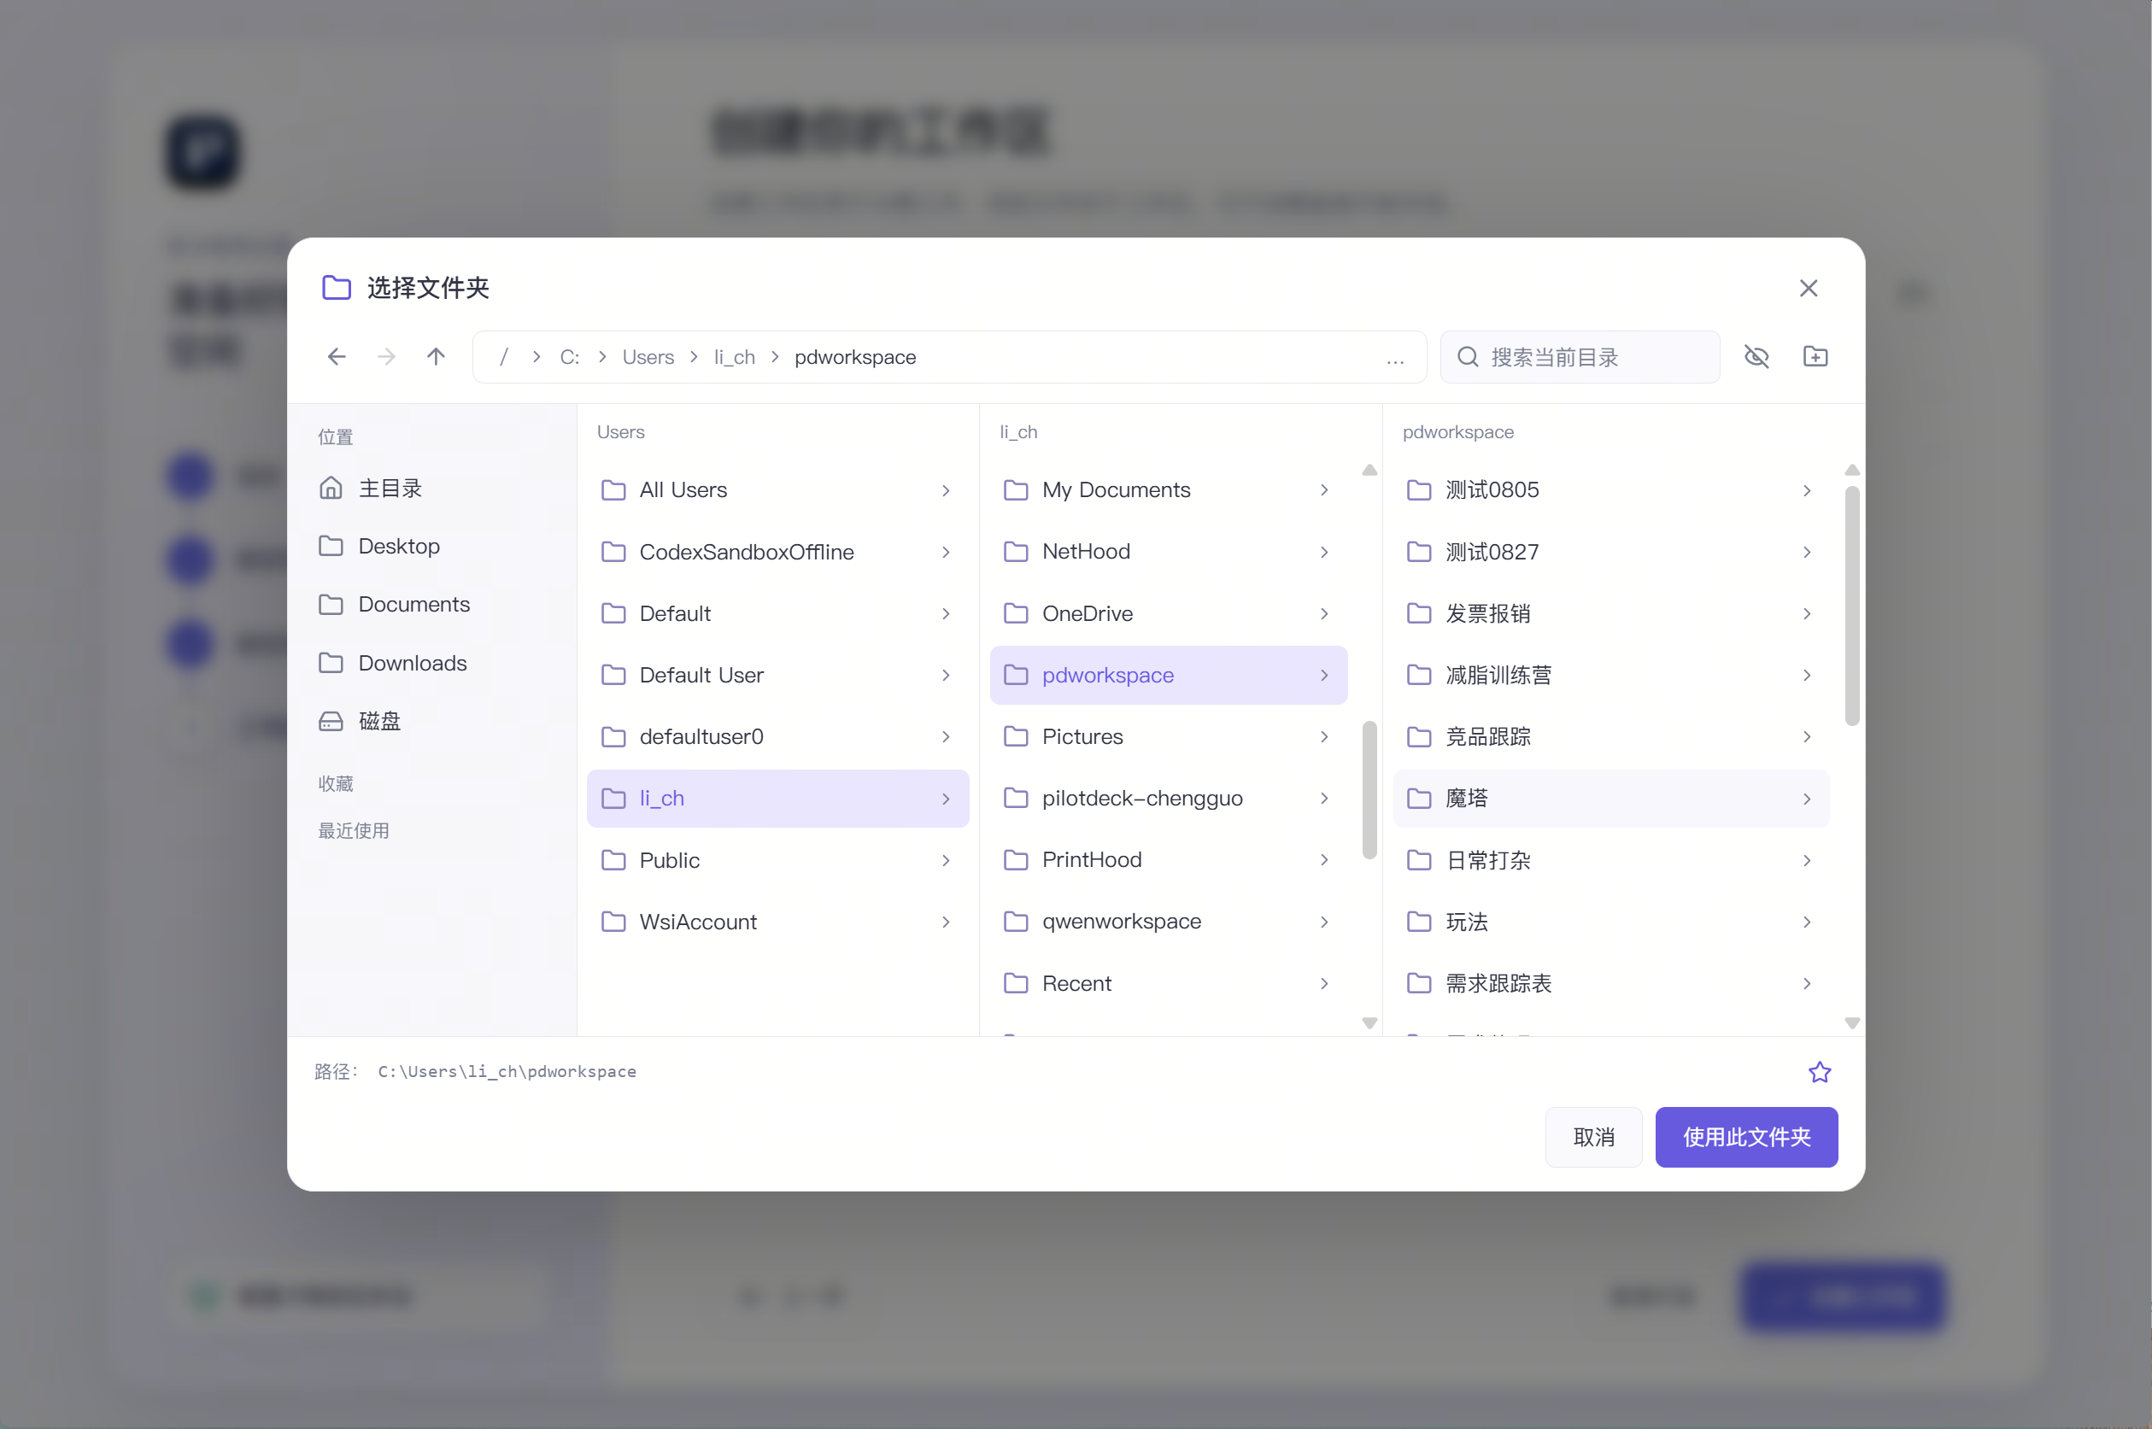Open Desktop in the sidebar
Viewport: 2152px width, 1429px height.
pyautogui.click(x=432, y=546)
